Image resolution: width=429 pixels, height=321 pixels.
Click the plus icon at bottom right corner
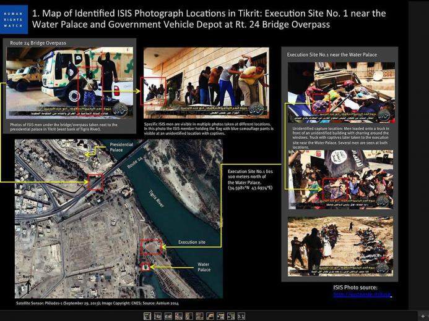423,316
